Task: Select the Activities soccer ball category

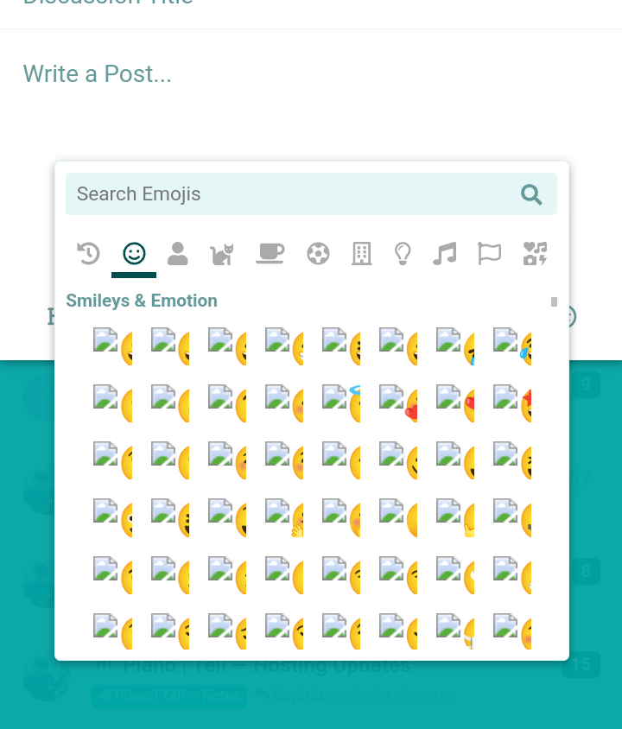Action: (x=319, y=254)
